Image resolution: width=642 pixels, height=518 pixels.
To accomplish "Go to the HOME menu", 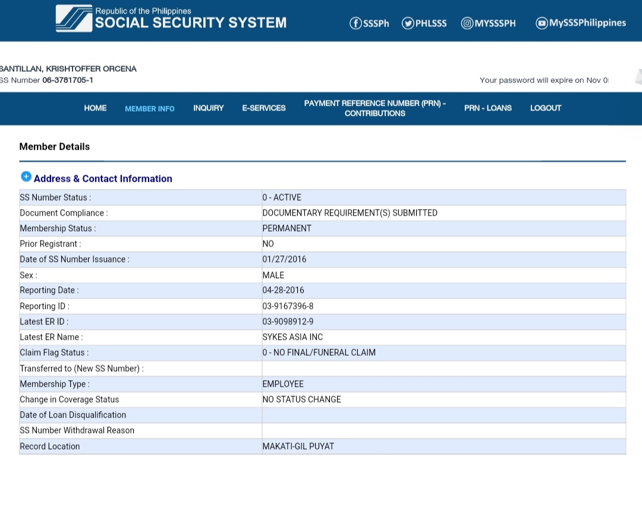I will point(95,108).
